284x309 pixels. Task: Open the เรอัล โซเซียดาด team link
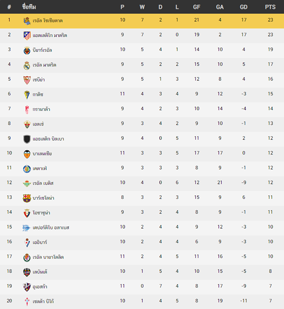[47, 20]
